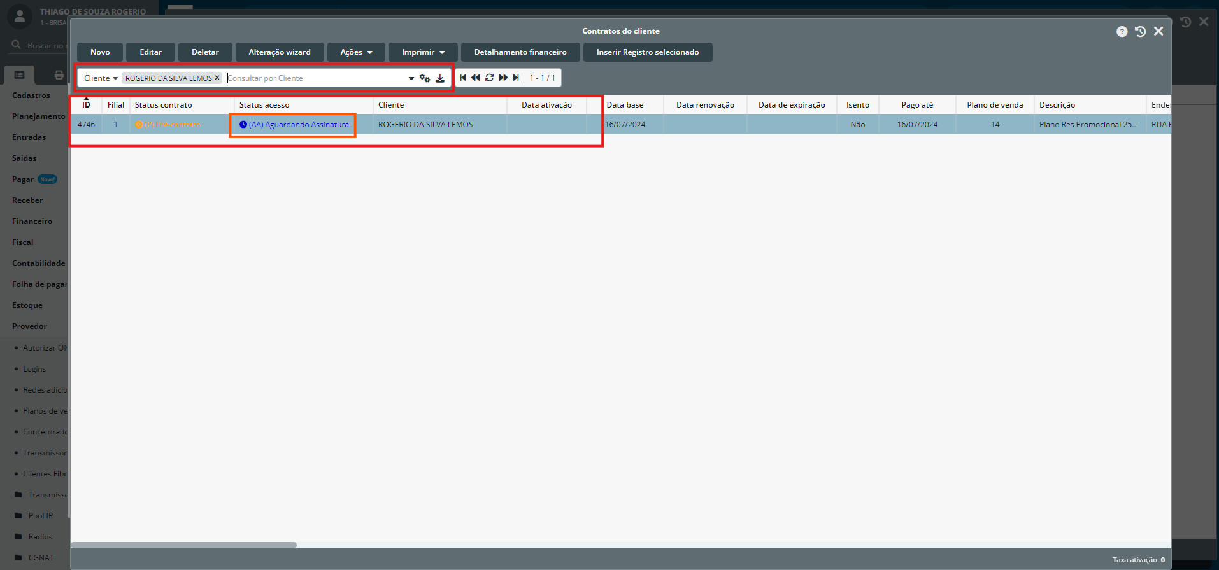Click the download icon in the search bar
The image size is (1219, 570).
[x=440, y=78]
